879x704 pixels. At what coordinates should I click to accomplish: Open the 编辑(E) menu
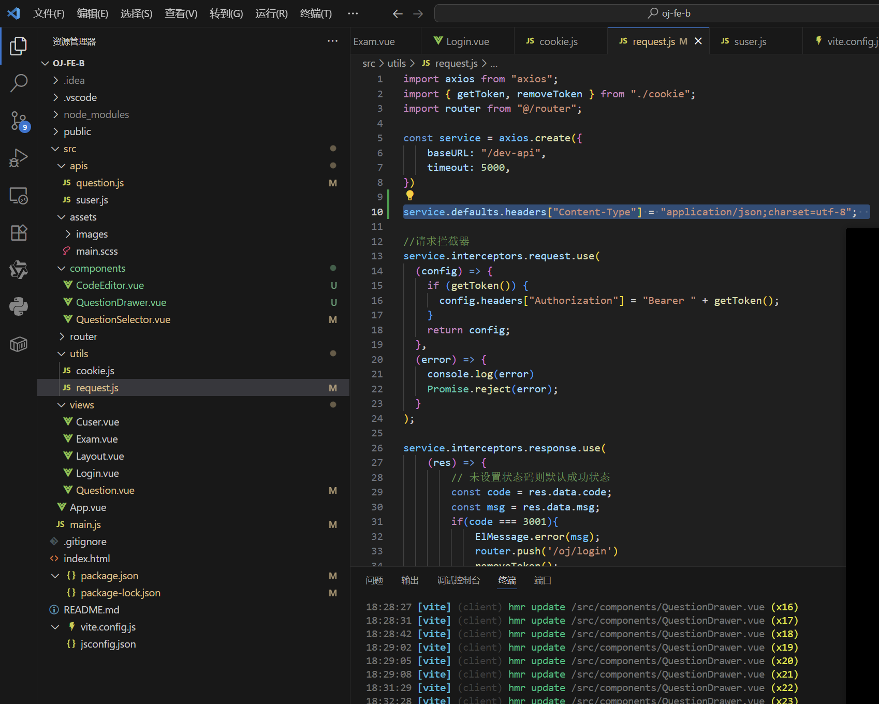93,13
